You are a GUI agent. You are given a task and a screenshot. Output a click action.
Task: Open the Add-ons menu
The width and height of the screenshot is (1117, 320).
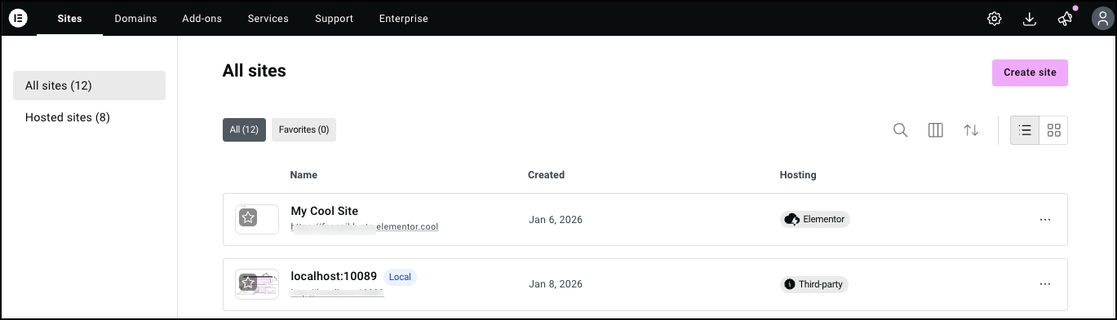point(202,19)
